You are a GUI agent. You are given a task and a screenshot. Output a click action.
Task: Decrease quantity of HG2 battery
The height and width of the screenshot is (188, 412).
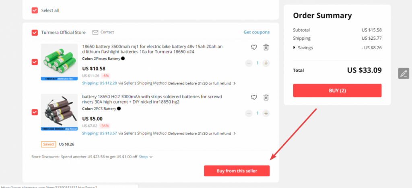249,113
